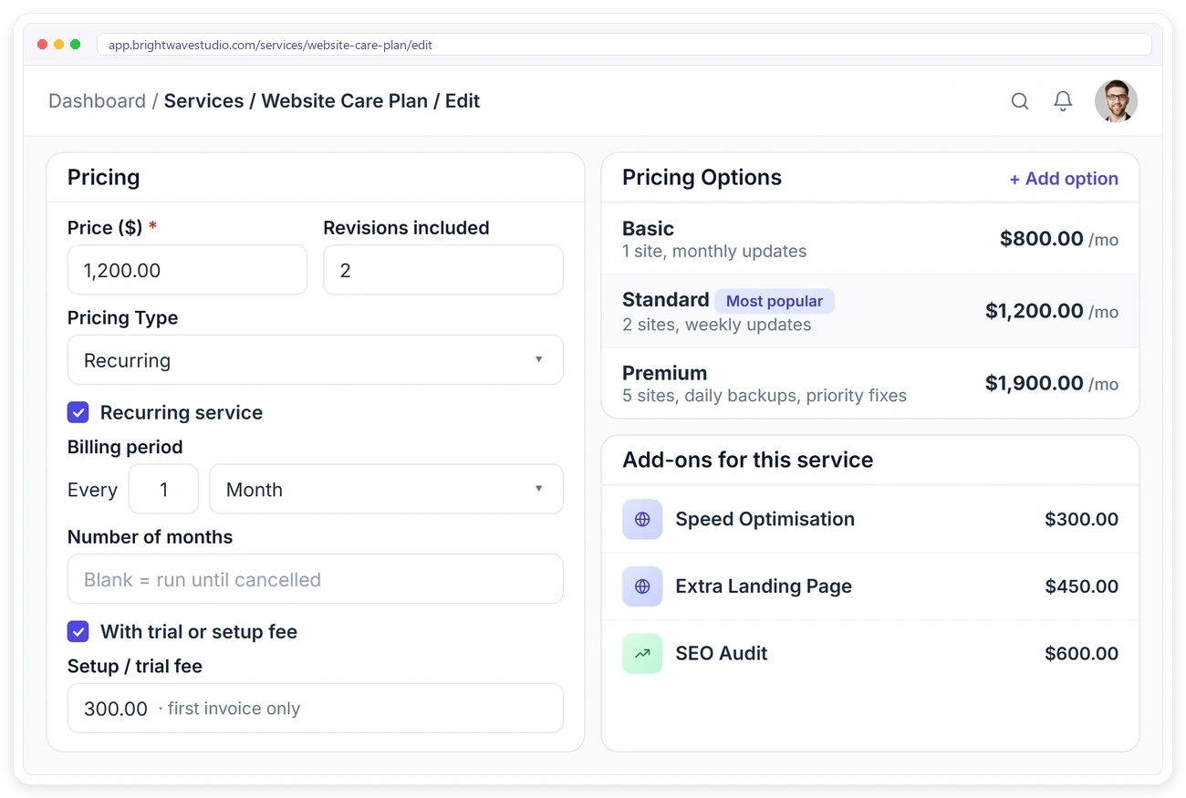
Task: Click the SEO Audit trend icon
Action: click(x=642, y=653)
